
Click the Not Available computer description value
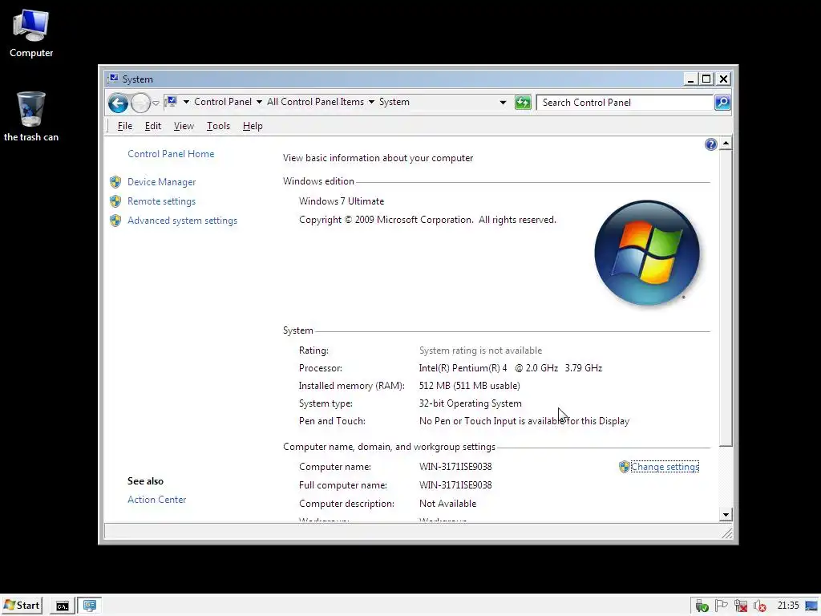coord(447,504)
